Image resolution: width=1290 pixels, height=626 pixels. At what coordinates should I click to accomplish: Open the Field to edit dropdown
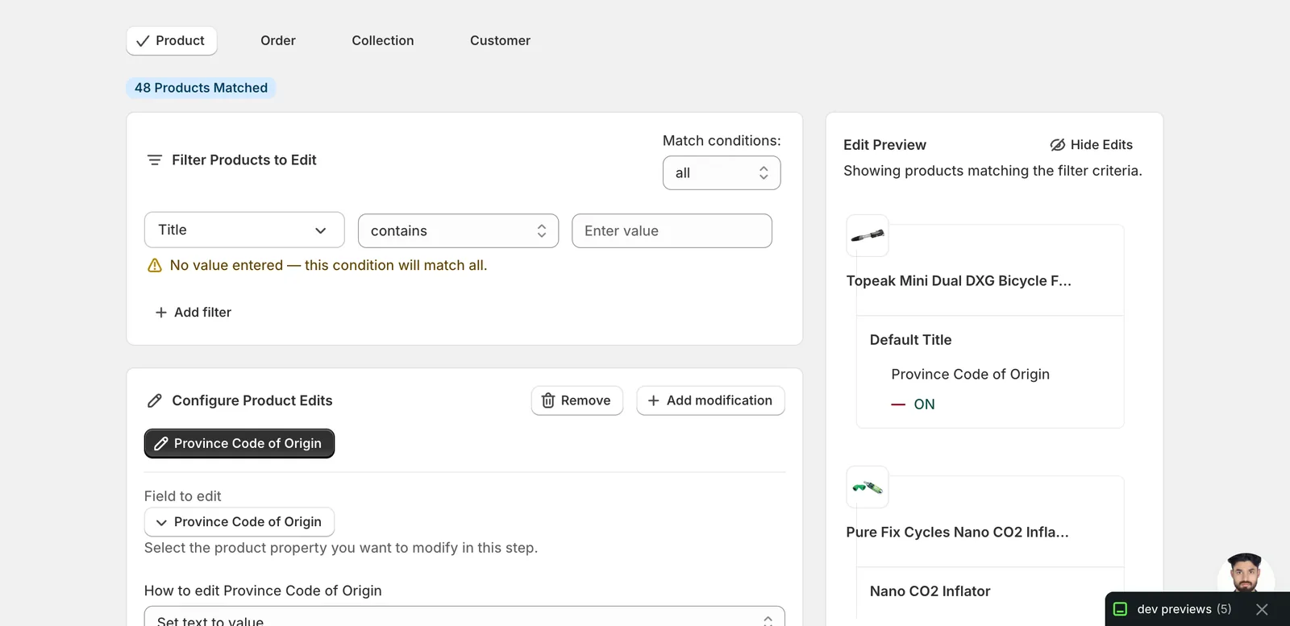(x=239, y=522)
